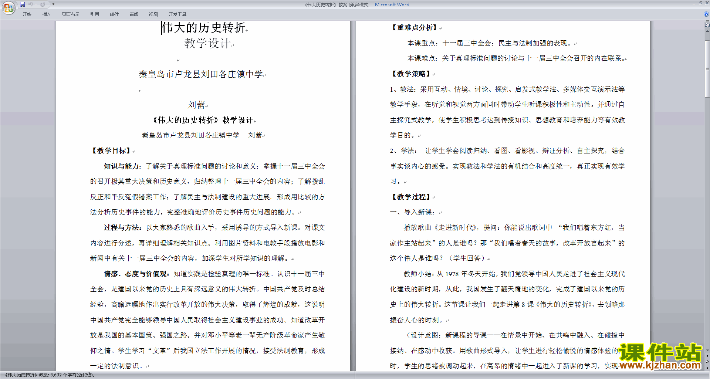Open the 插入 ribbon tab
Image resolution: width=710 pixels, height=379 pixels.
46,14
